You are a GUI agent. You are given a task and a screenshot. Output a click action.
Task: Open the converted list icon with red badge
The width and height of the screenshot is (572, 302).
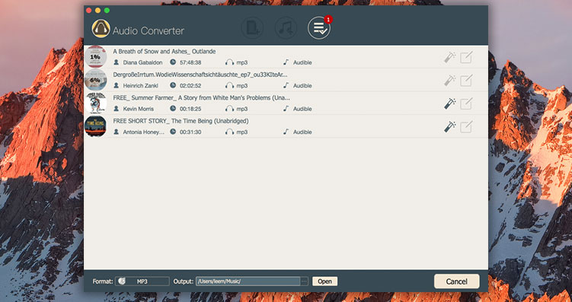319,28
